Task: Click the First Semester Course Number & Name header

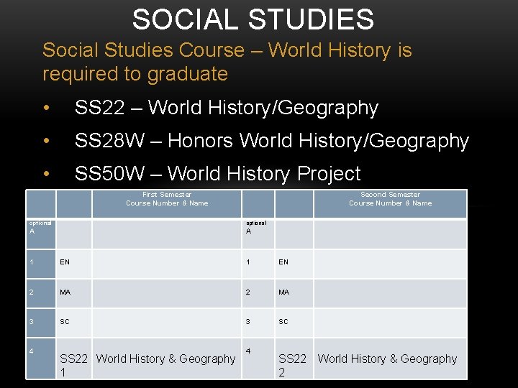Action: coord(167,204)
